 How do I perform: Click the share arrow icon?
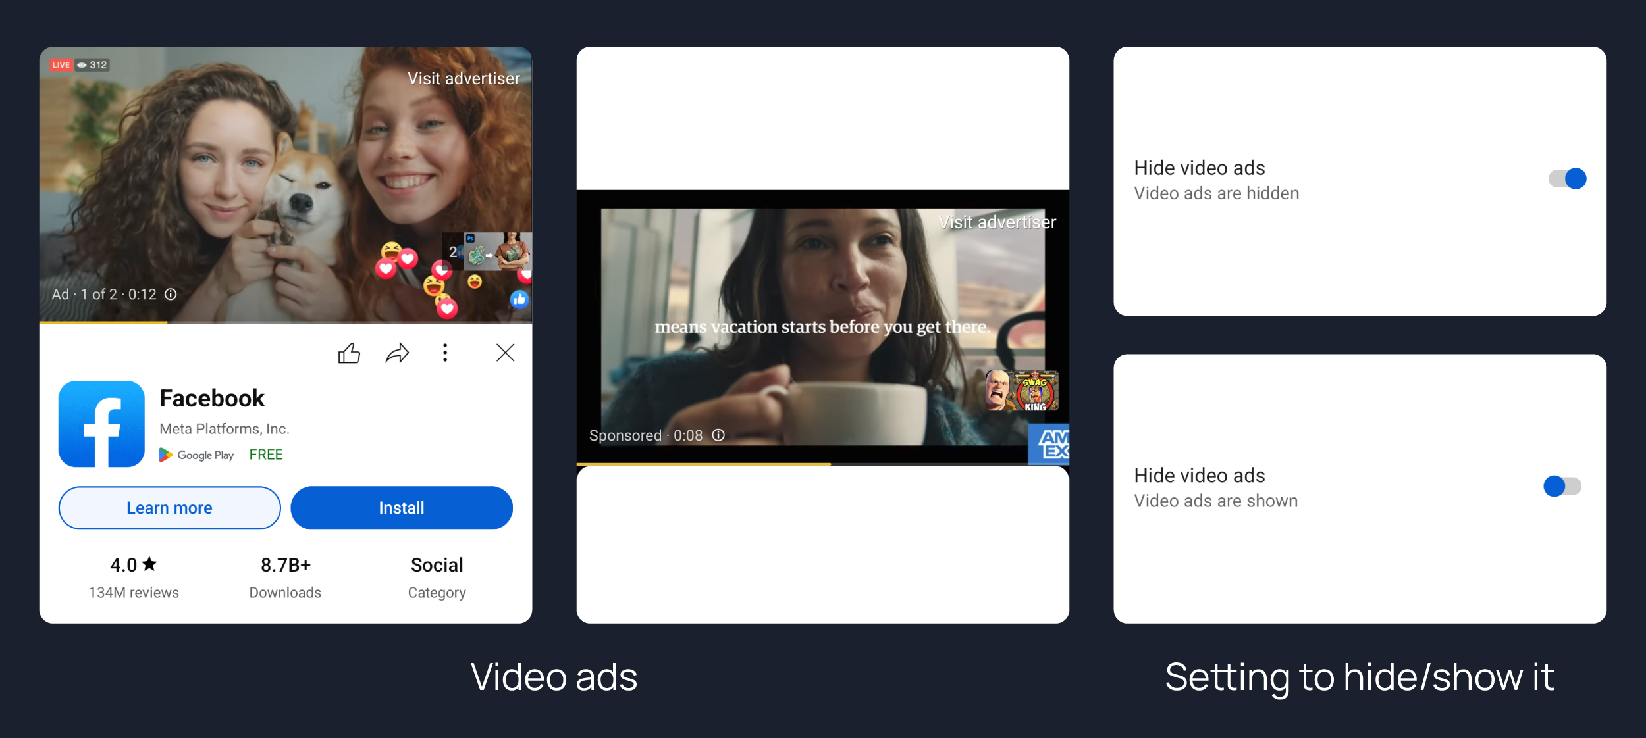tap(397, 353)
